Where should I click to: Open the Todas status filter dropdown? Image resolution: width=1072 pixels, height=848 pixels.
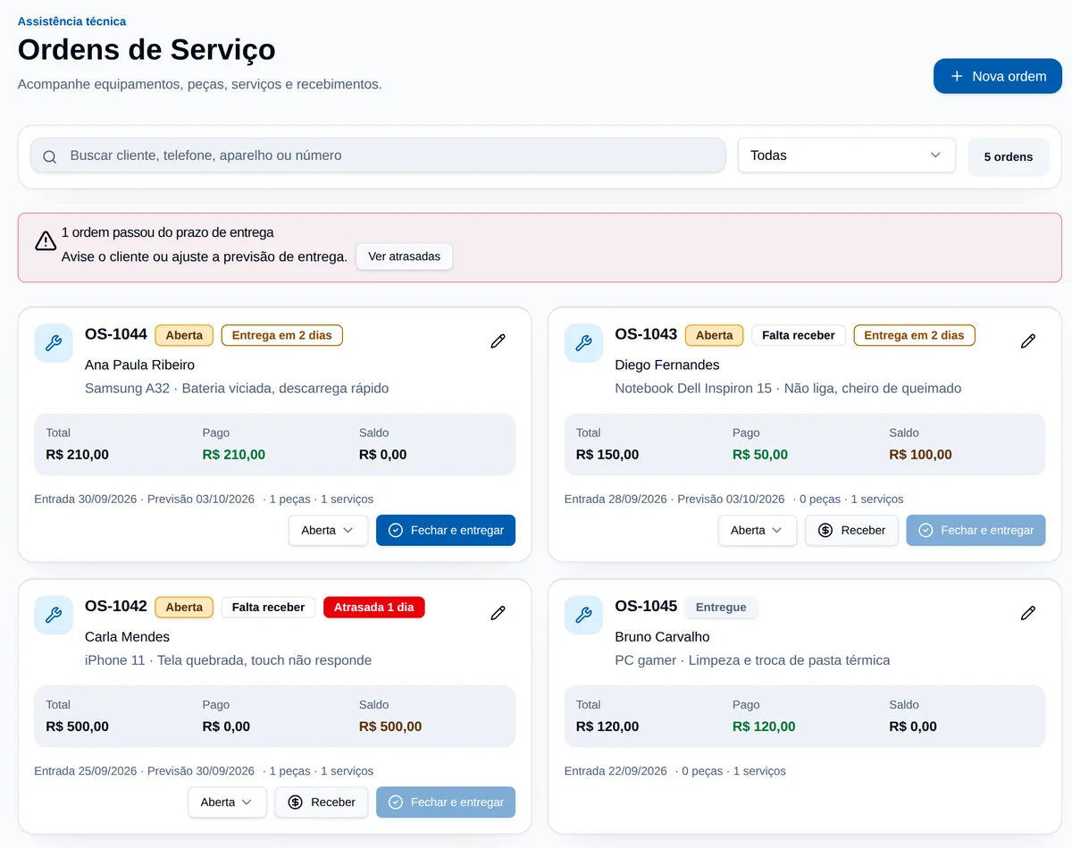[846, 155]
